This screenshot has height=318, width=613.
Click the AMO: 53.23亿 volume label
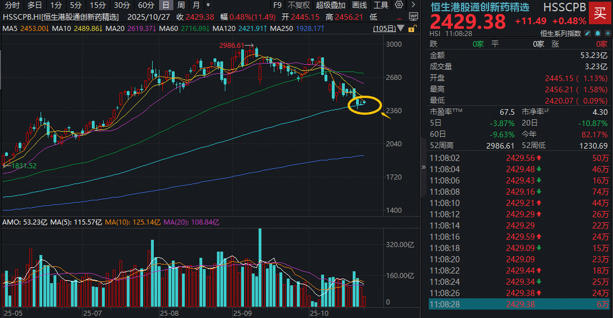click(25, 222)
